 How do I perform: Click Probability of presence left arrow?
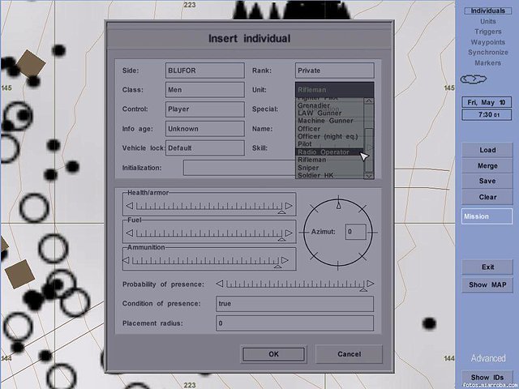point(220,284)
